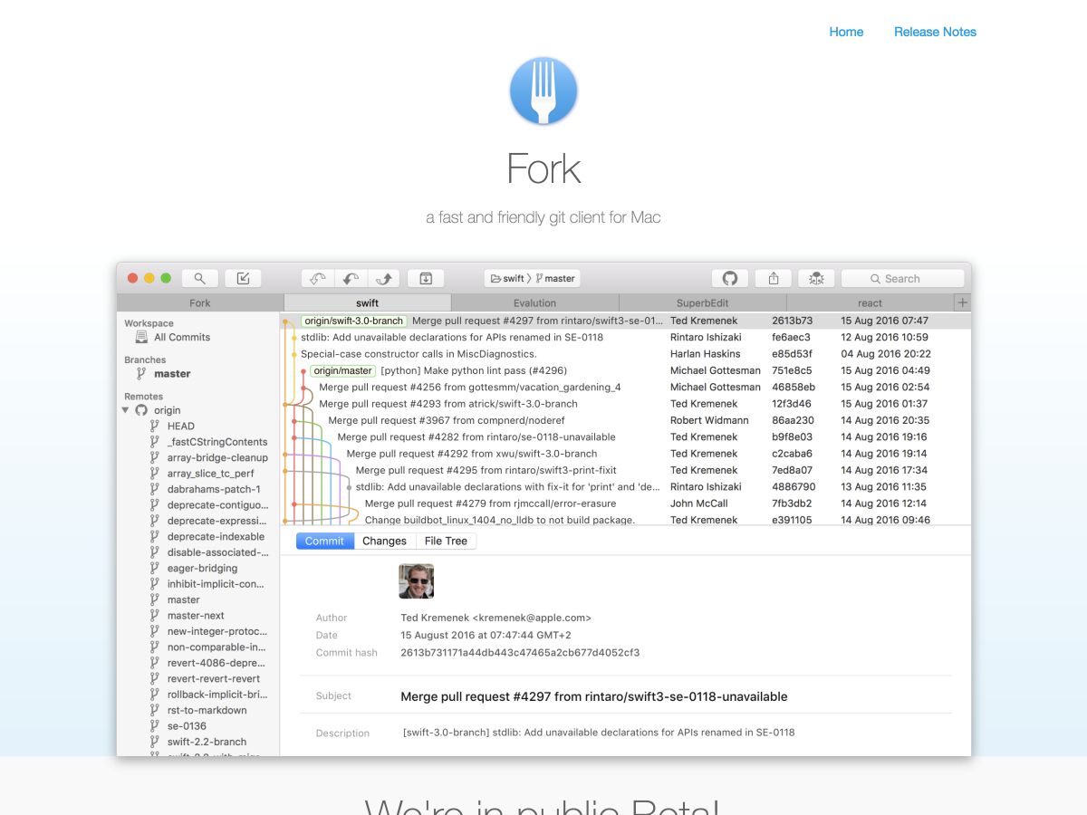Viewport: 1087px width, 815px height.
Task: Open the Home link
Action: pyautogui.click(x=846, y=32)
